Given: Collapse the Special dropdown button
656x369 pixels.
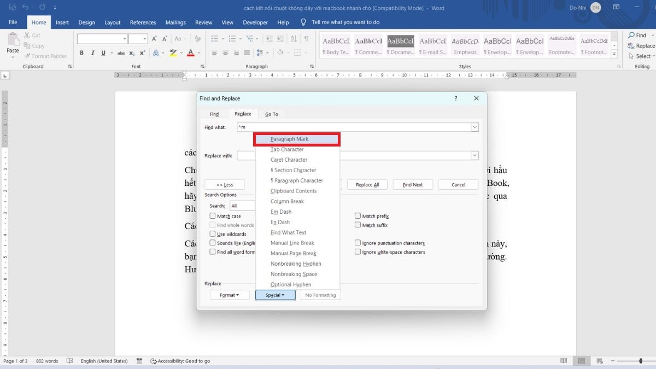Looking at the screenshot, I should [276, 295].
